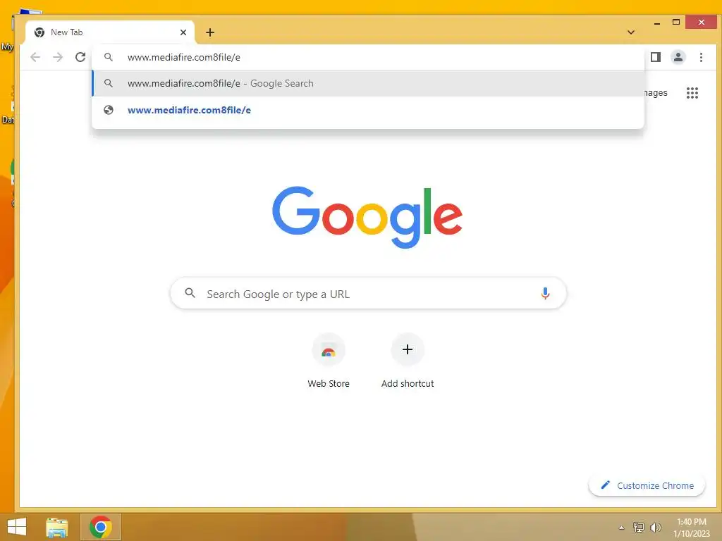The width and height of the screenshot is (722, 541).
Task: Open the side panel icon
Action: 656,57
